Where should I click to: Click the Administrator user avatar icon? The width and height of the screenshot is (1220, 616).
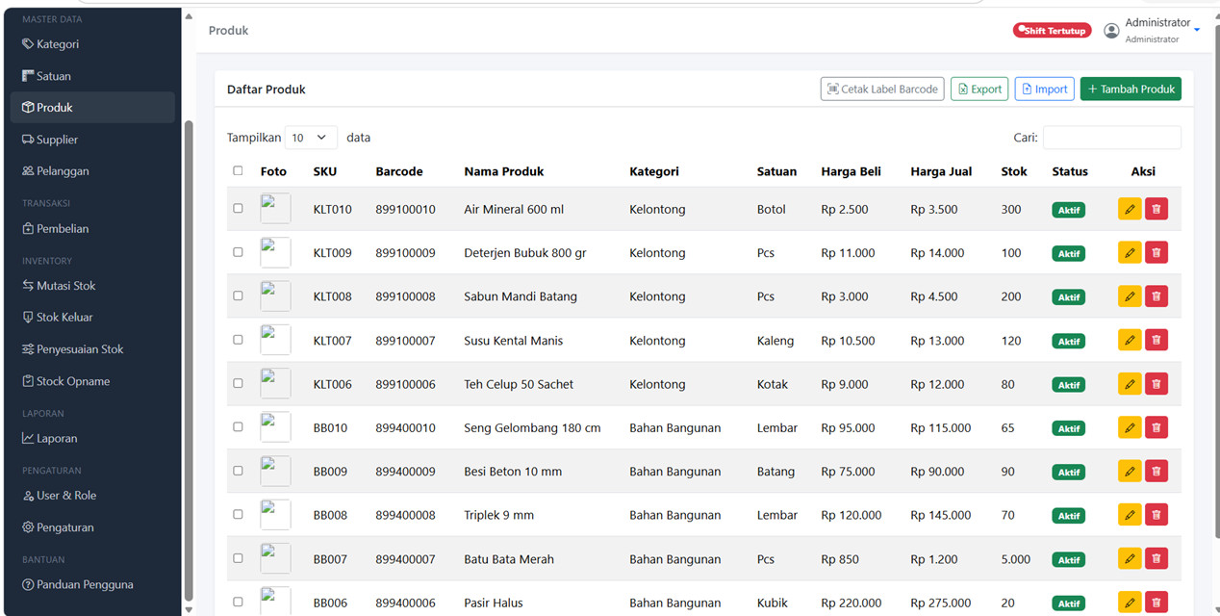click(x=1111, y=31)
